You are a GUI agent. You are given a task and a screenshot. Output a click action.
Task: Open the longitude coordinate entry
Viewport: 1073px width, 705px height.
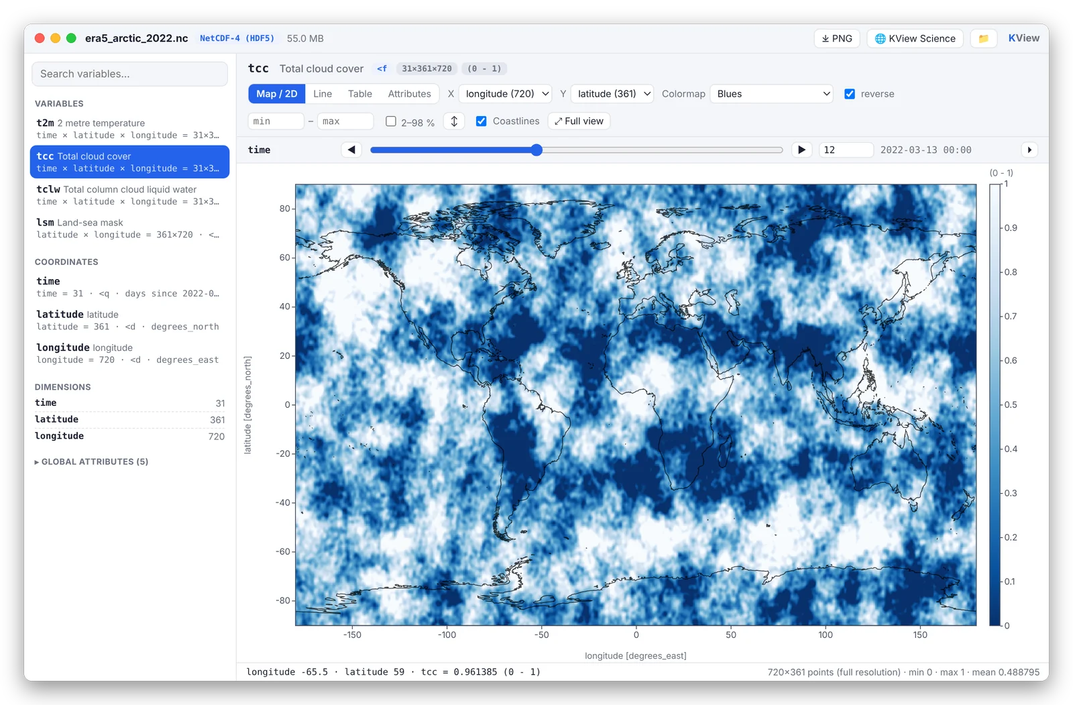[129, 353]
